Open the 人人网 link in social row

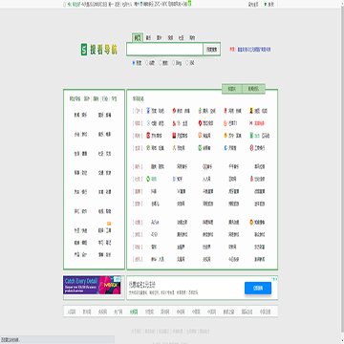[x=206, y=179]
